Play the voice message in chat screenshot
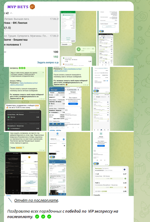This screenshot has height=222, width=150. tap(78, 49)
